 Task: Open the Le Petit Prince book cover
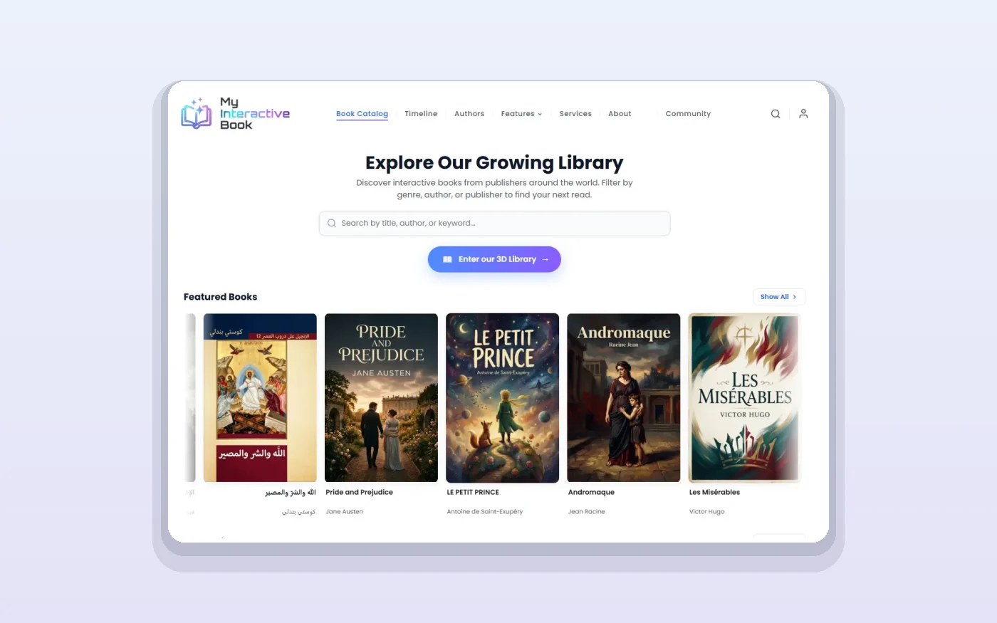pyautogui.click(x=502, y=398)
